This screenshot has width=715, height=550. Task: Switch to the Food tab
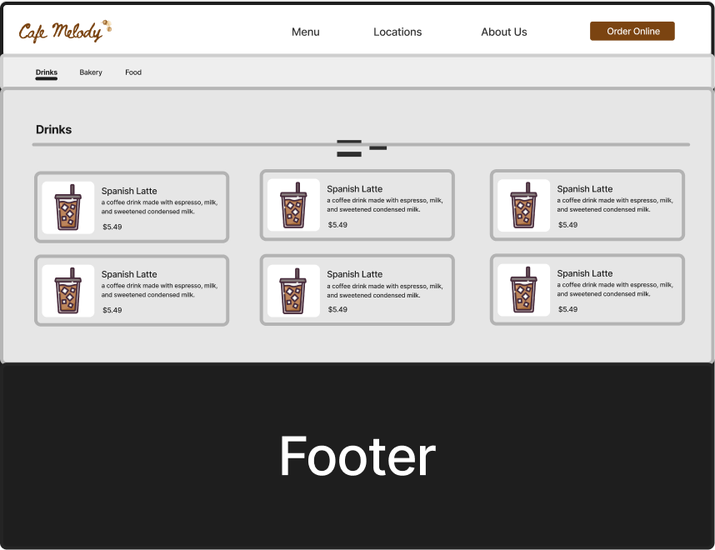coord(133,72)
